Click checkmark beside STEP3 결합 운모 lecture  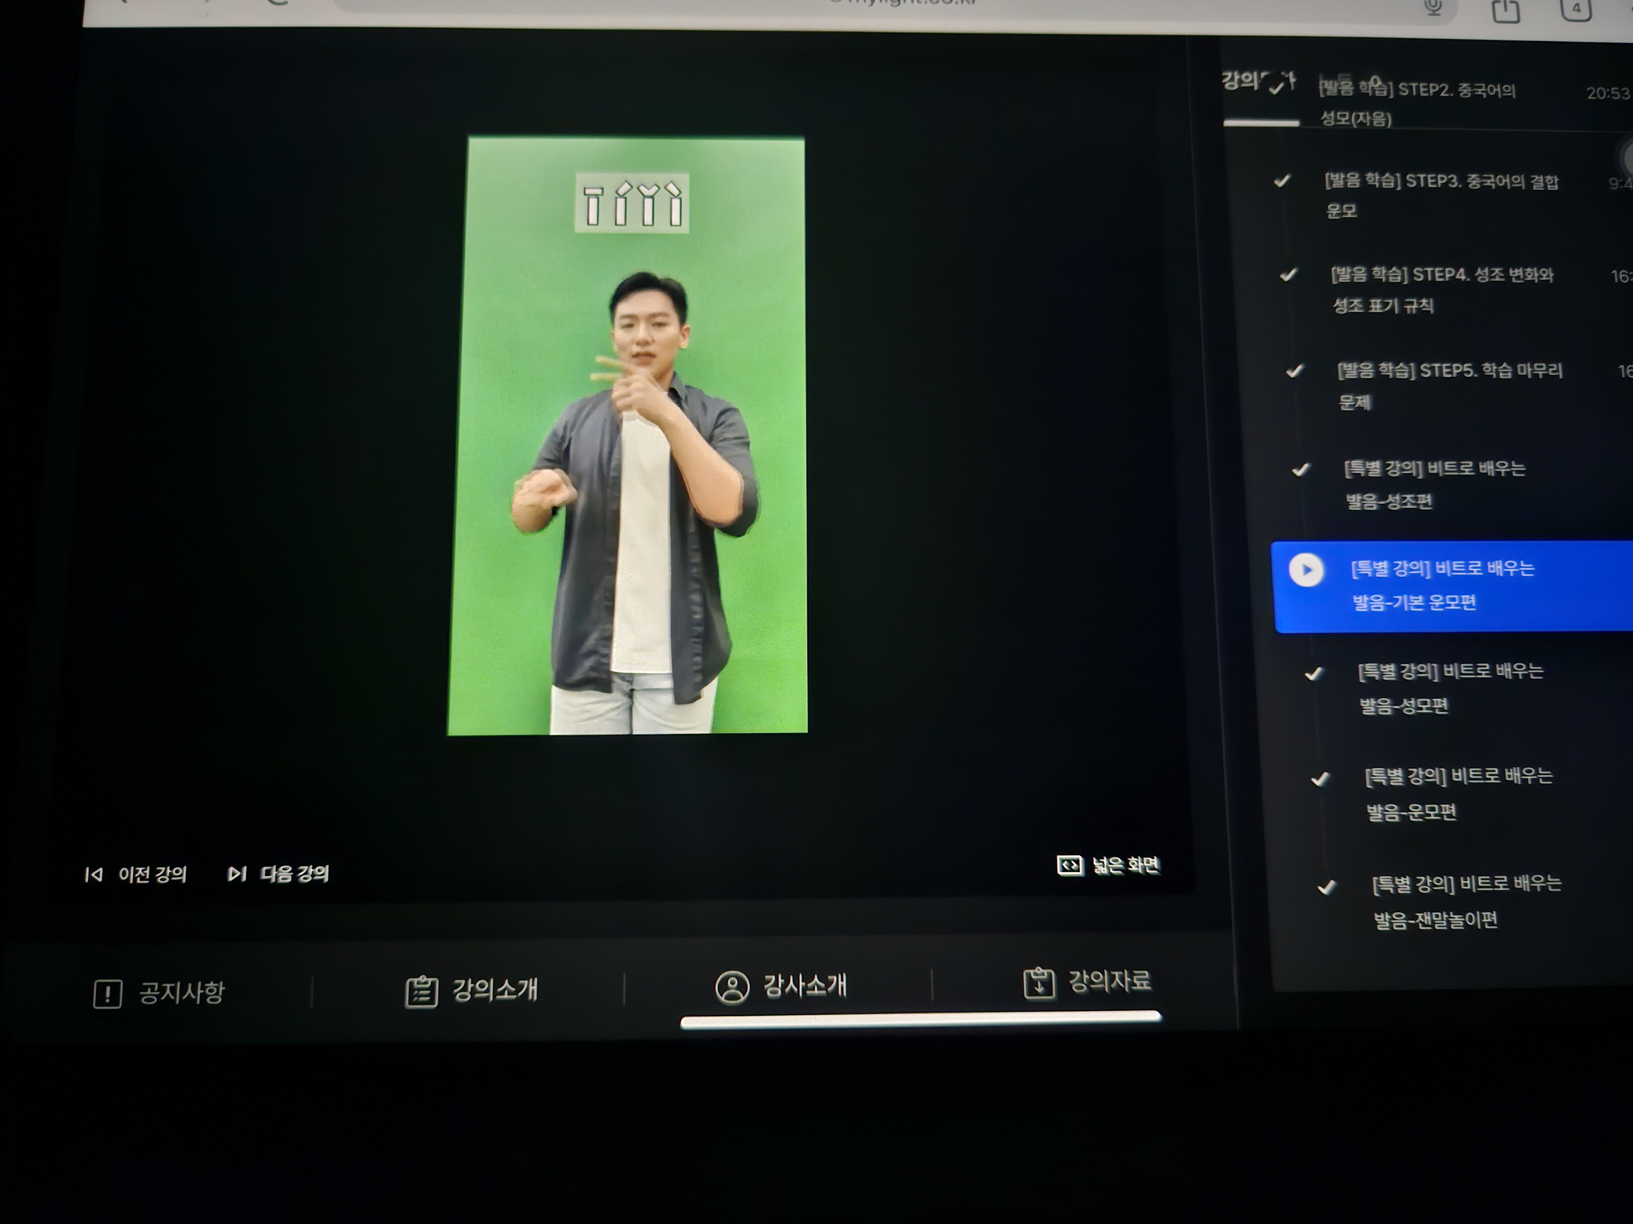click(1282, 181)
